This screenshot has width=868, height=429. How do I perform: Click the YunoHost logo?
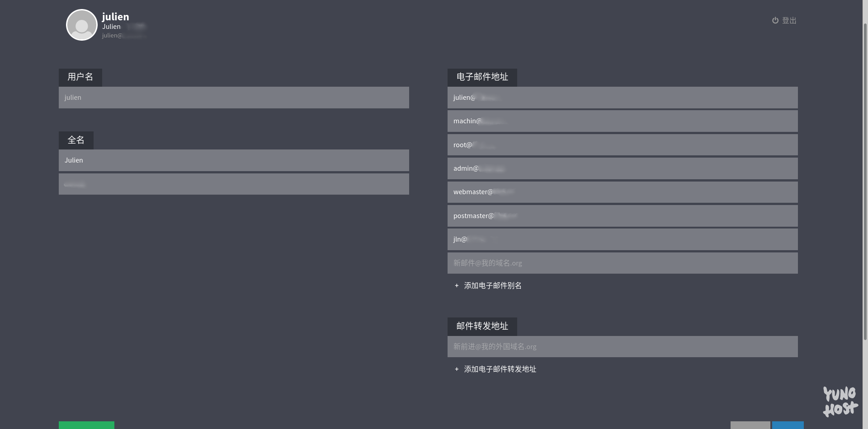coord(840,401)
